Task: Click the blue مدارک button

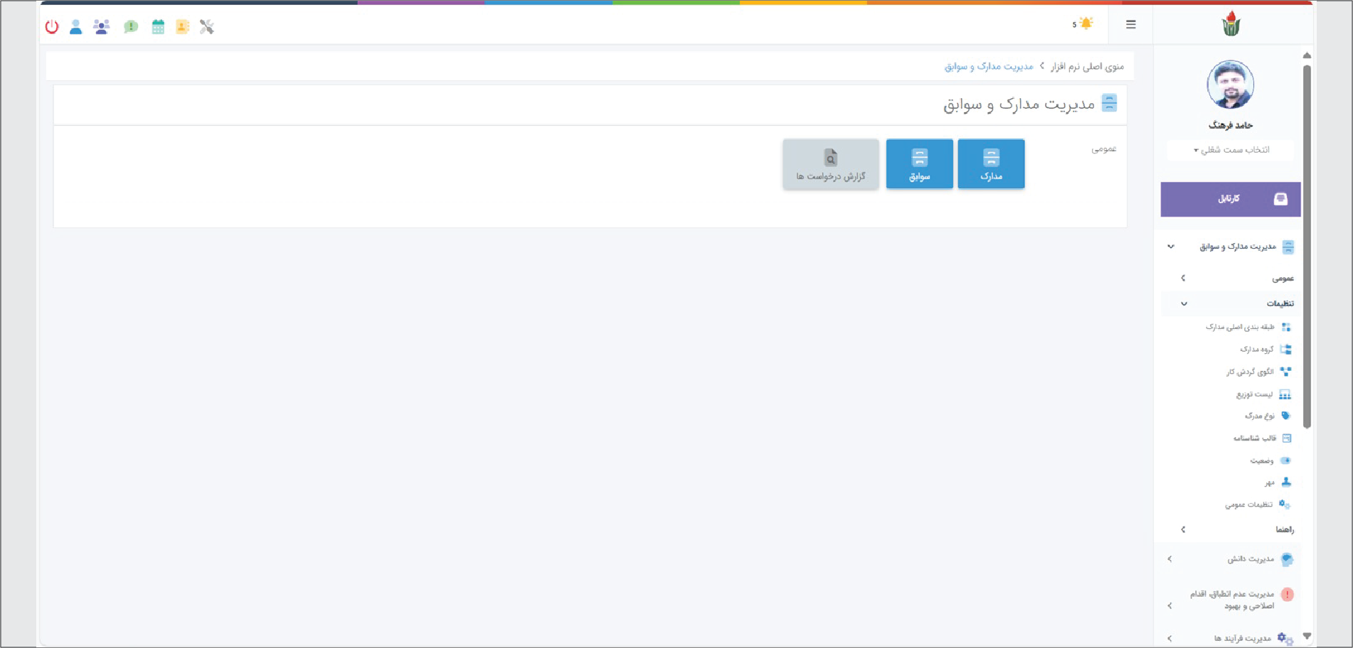Action: pyautogui.click(x=991, y=164)
